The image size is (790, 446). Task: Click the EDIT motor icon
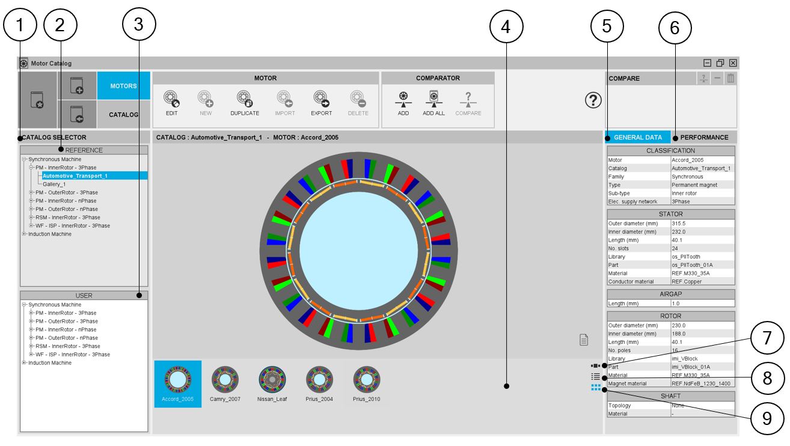(x=171, y=99)
